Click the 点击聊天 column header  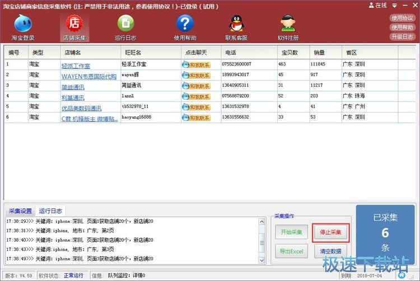click(x=201, y=53)
